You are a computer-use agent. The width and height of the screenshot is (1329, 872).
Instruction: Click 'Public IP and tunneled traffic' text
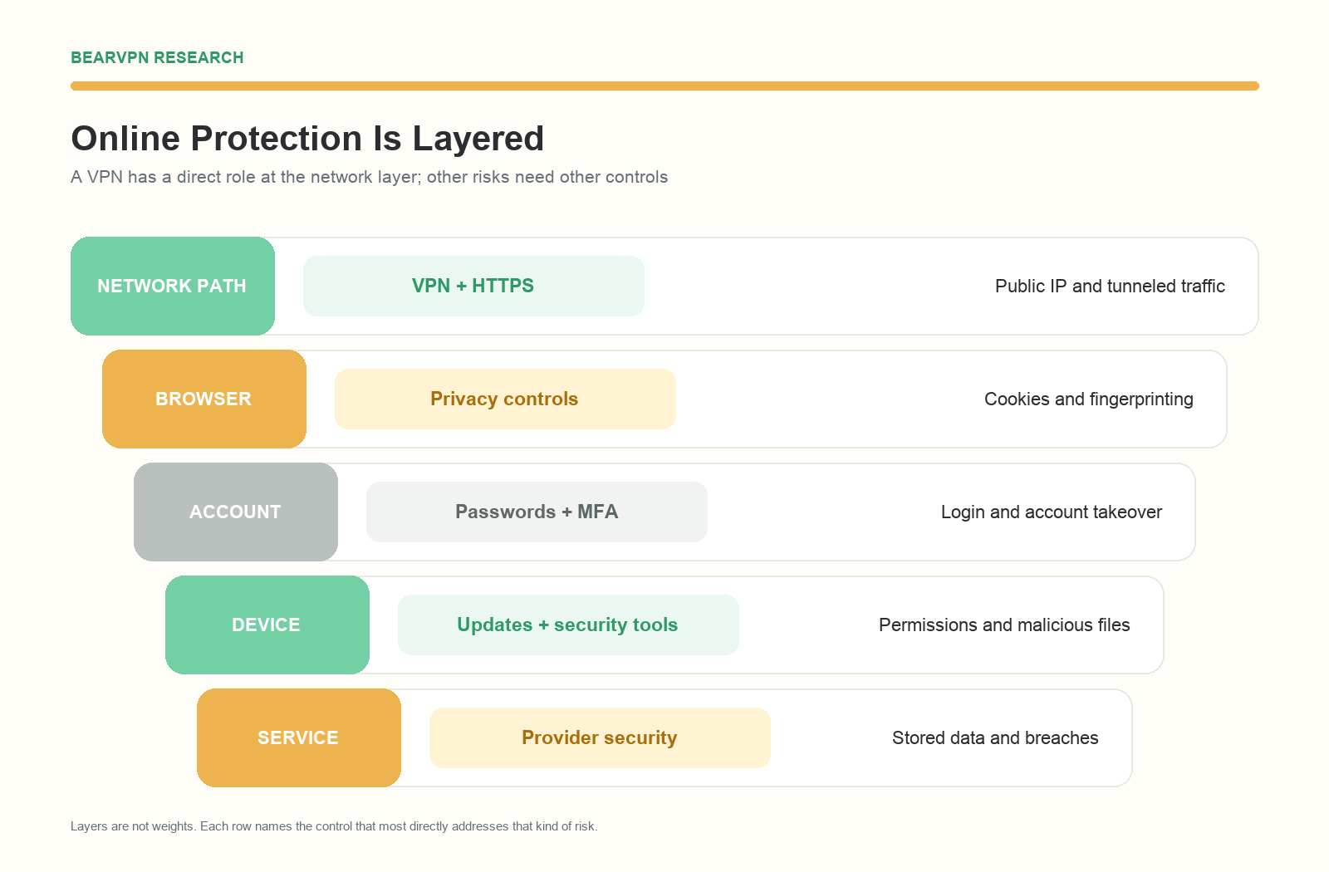pos(1110,286)
